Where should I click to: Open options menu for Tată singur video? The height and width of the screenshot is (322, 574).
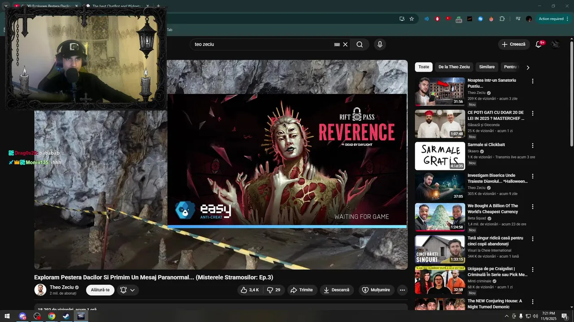pos(533,239)
